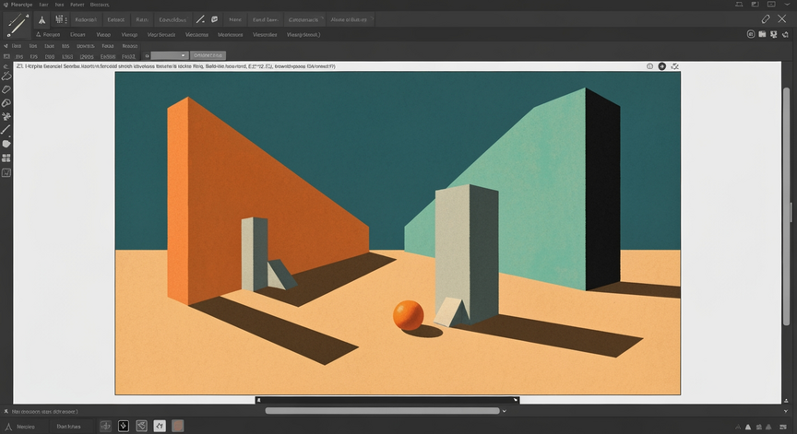Switch to the 'Dart fohas' bottom tab

[x=68, y=427]
